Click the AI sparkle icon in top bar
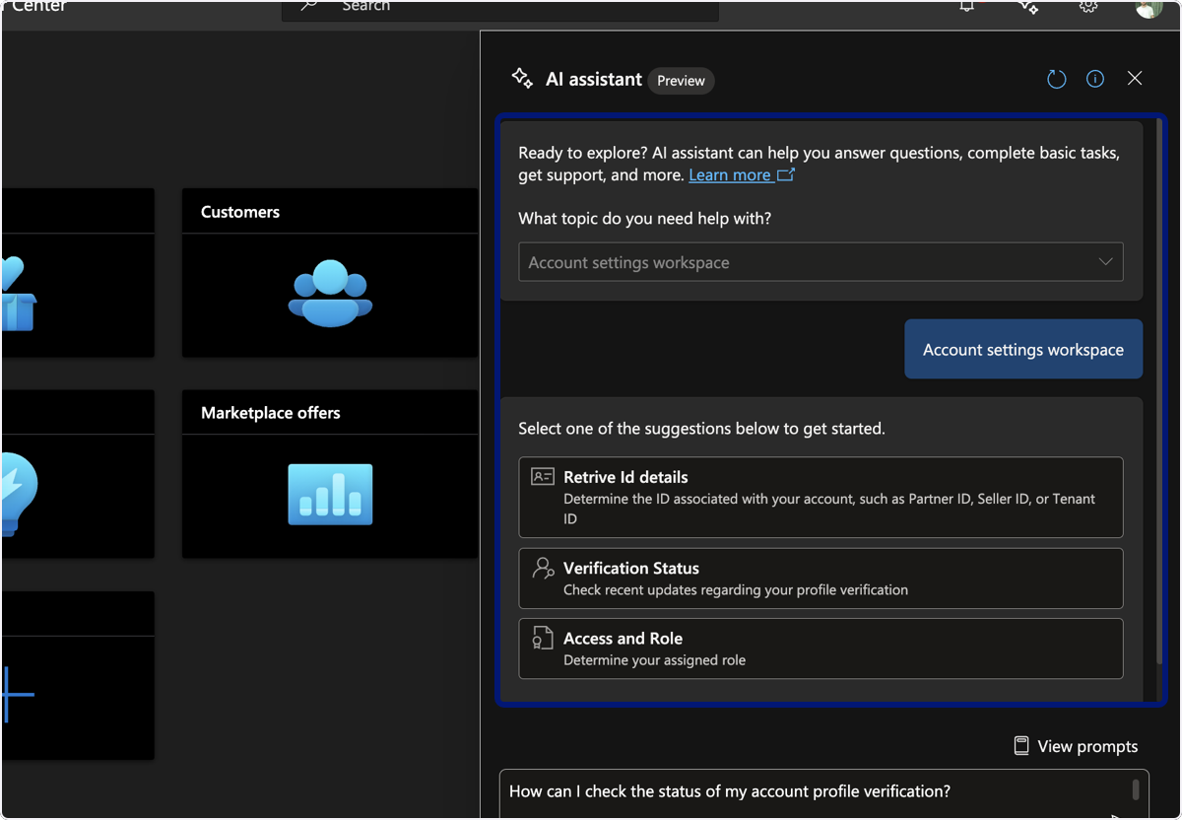 (x=1028, y=7)
